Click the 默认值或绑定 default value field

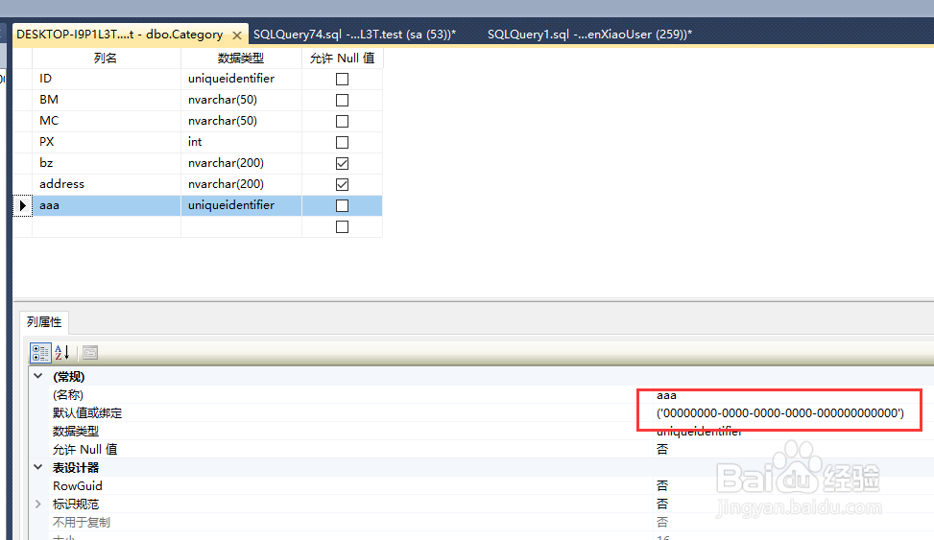tap(780, 413)
